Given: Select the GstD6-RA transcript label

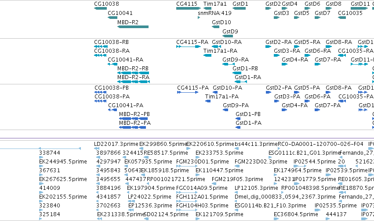Looking at the screenshot, I should coord(318,51).
